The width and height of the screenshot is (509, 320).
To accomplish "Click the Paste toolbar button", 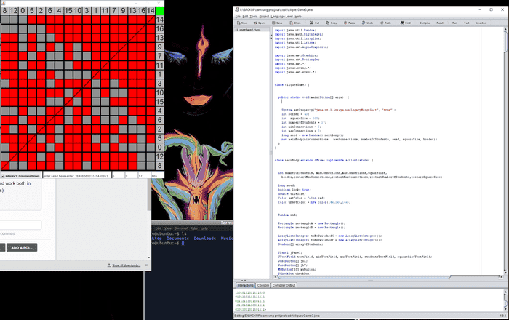I will tap(350, 23).
